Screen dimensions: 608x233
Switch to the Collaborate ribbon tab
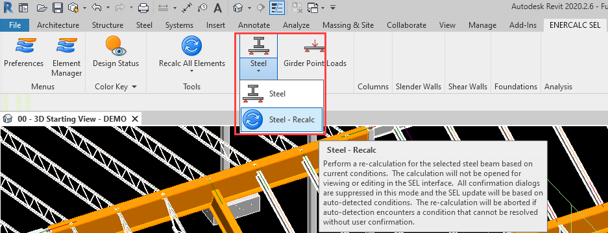406,25
